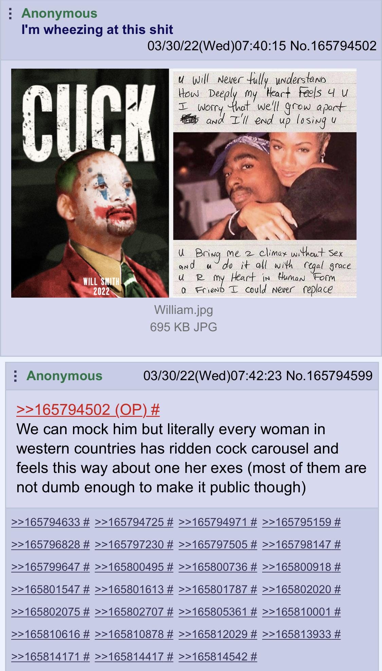Follow backlink >>165794725

click(134, 522)
